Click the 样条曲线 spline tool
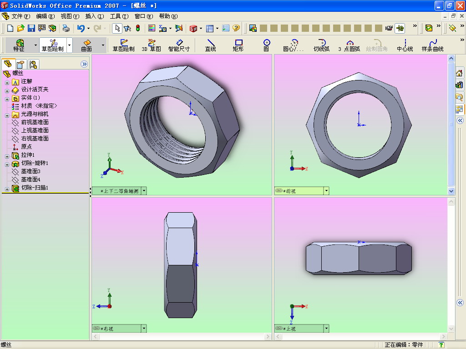The width and height of the screenshot is (466, 349). (x=432, y=45)
